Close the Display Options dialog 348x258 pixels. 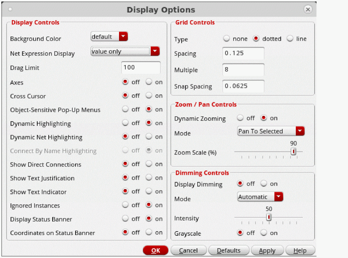[x=308, y=10]
